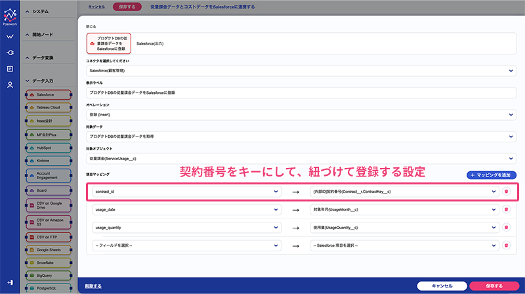525x294 pixels.
Task: Click the top bar キャンセル button
Action: [96, 7]
